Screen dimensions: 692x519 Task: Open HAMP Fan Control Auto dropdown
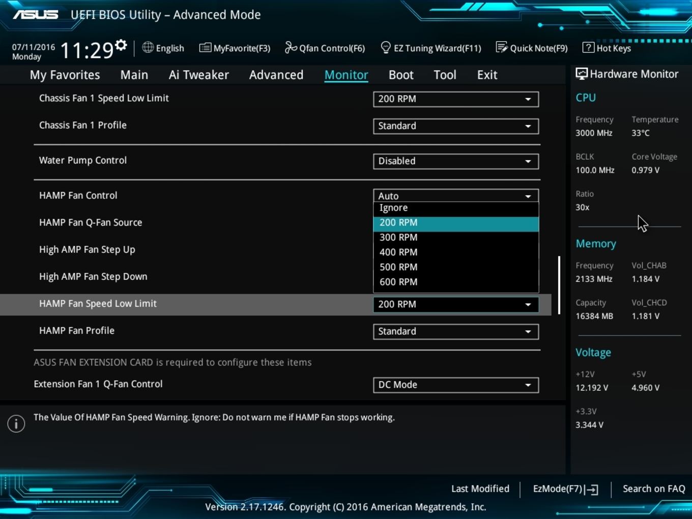pyautogui.click(x=456, y=195)
